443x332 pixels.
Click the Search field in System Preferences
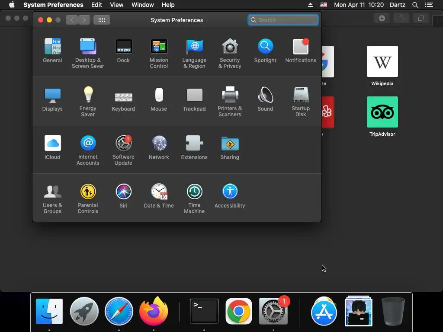coord(283,20)
